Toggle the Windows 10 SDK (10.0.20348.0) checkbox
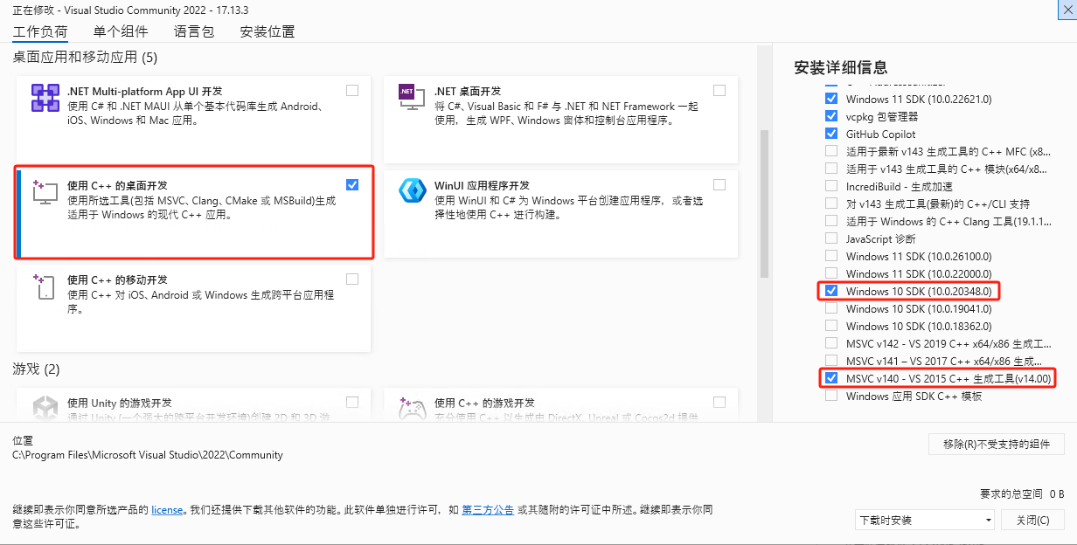This screenshot has height=545, width=1077. [830, 291]
